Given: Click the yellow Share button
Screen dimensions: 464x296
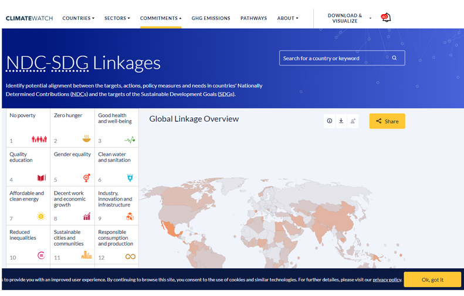Looking at the screenshot, I should (387, 121).
